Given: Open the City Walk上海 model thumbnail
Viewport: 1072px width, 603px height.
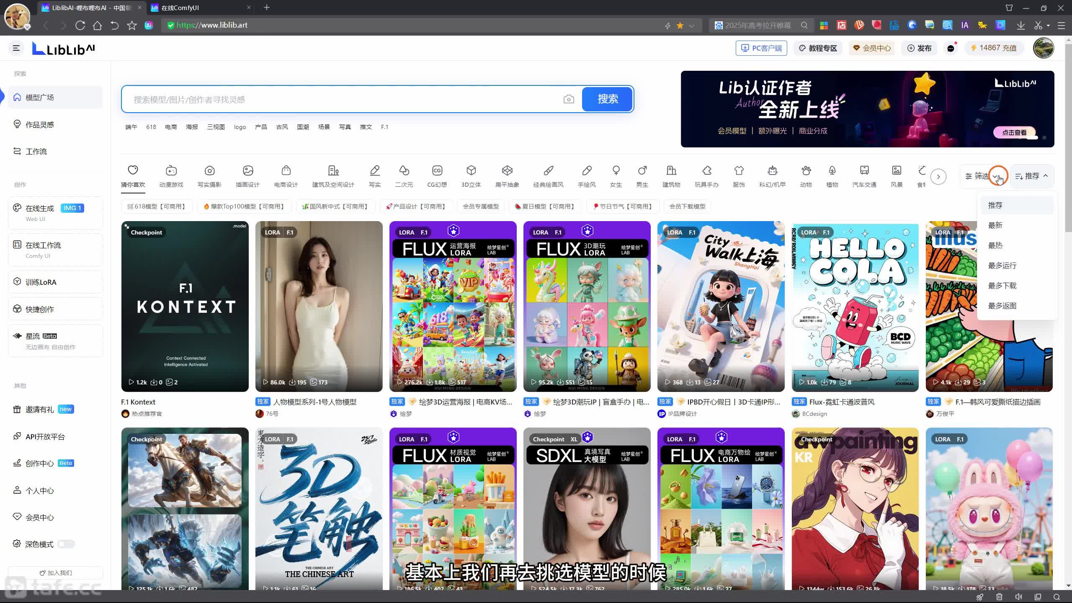Looking at the screenshot, I should pyautogui.click(x=721, y=307).
